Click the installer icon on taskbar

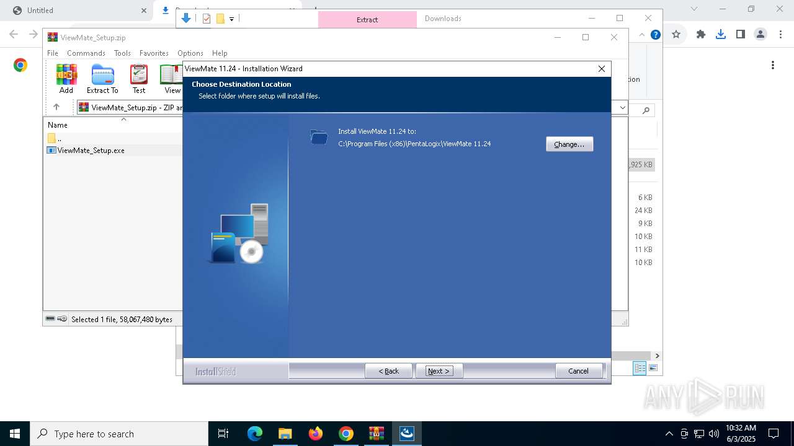407,434
